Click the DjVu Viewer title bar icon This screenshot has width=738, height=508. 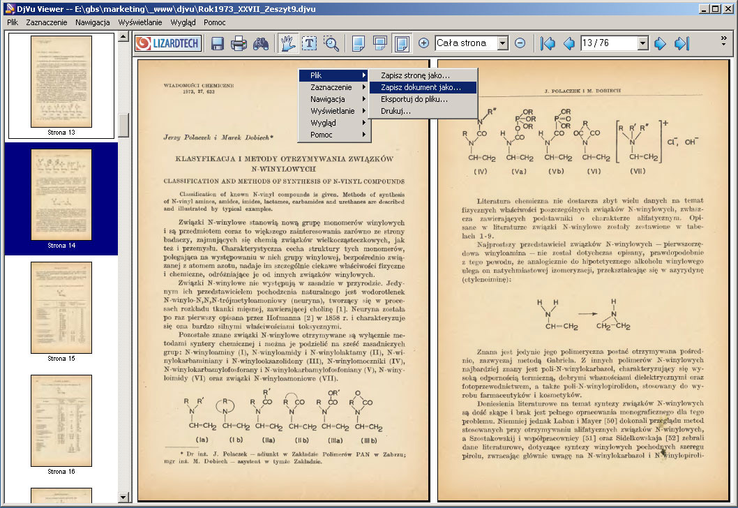click(10, 8)
